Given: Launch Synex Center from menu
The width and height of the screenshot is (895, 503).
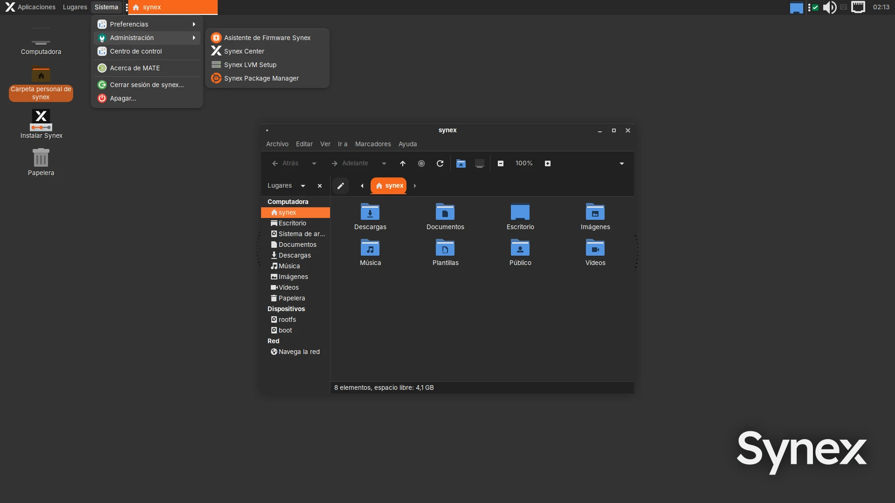Looking at the screenshot, I should pos(268,51).
